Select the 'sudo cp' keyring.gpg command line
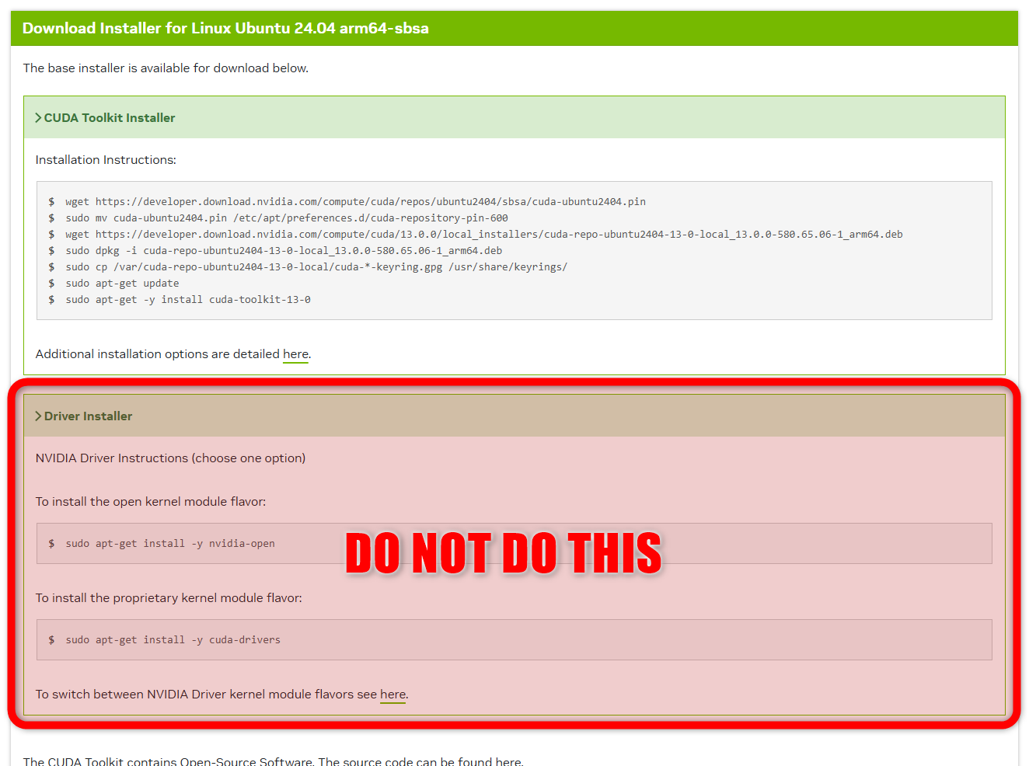The height and width of the screenshot is (766, 1029). [x=316, y=267]
